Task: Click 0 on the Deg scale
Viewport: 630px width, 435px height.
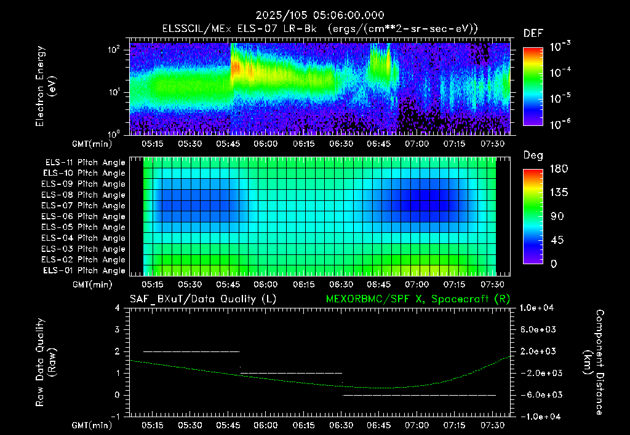Action: pos(554,264)
